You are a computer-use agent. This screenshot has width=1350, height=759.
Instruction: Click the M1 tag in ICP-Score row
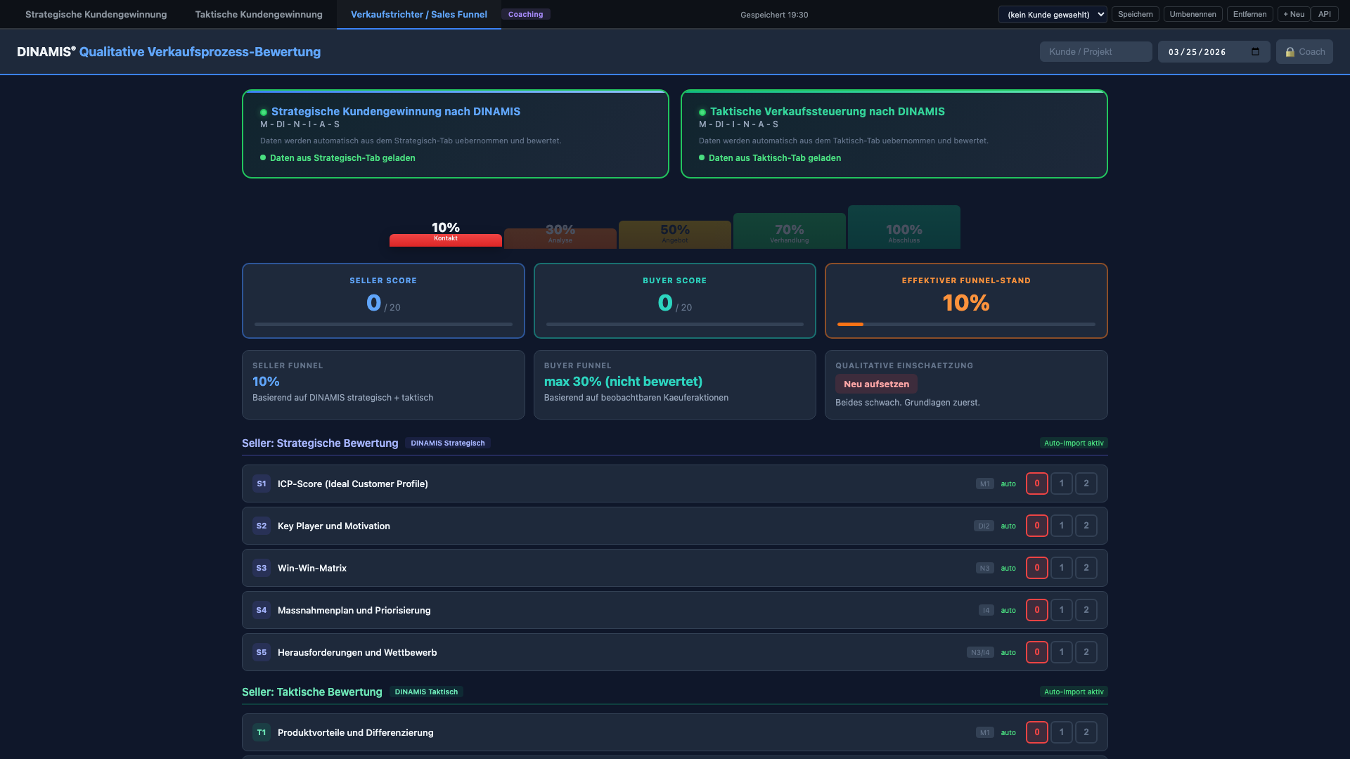984,484
